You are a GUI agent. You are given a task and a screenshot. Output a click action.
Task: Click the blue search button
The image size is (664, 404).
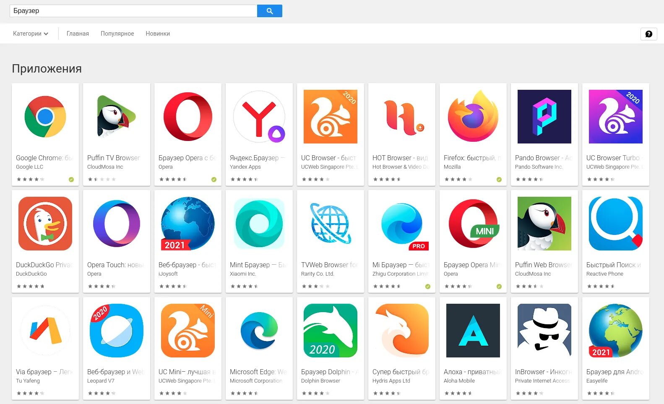tap(270, 11)
